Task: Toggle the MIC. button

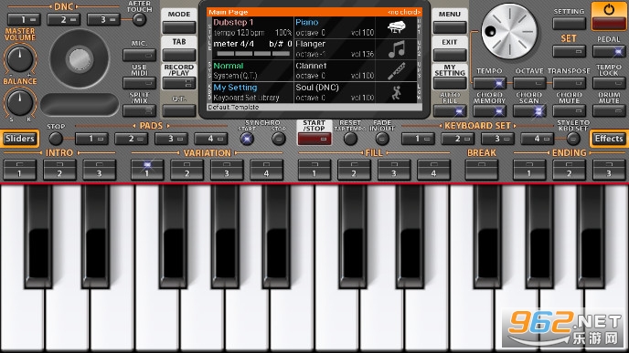Action: point(139,55)
